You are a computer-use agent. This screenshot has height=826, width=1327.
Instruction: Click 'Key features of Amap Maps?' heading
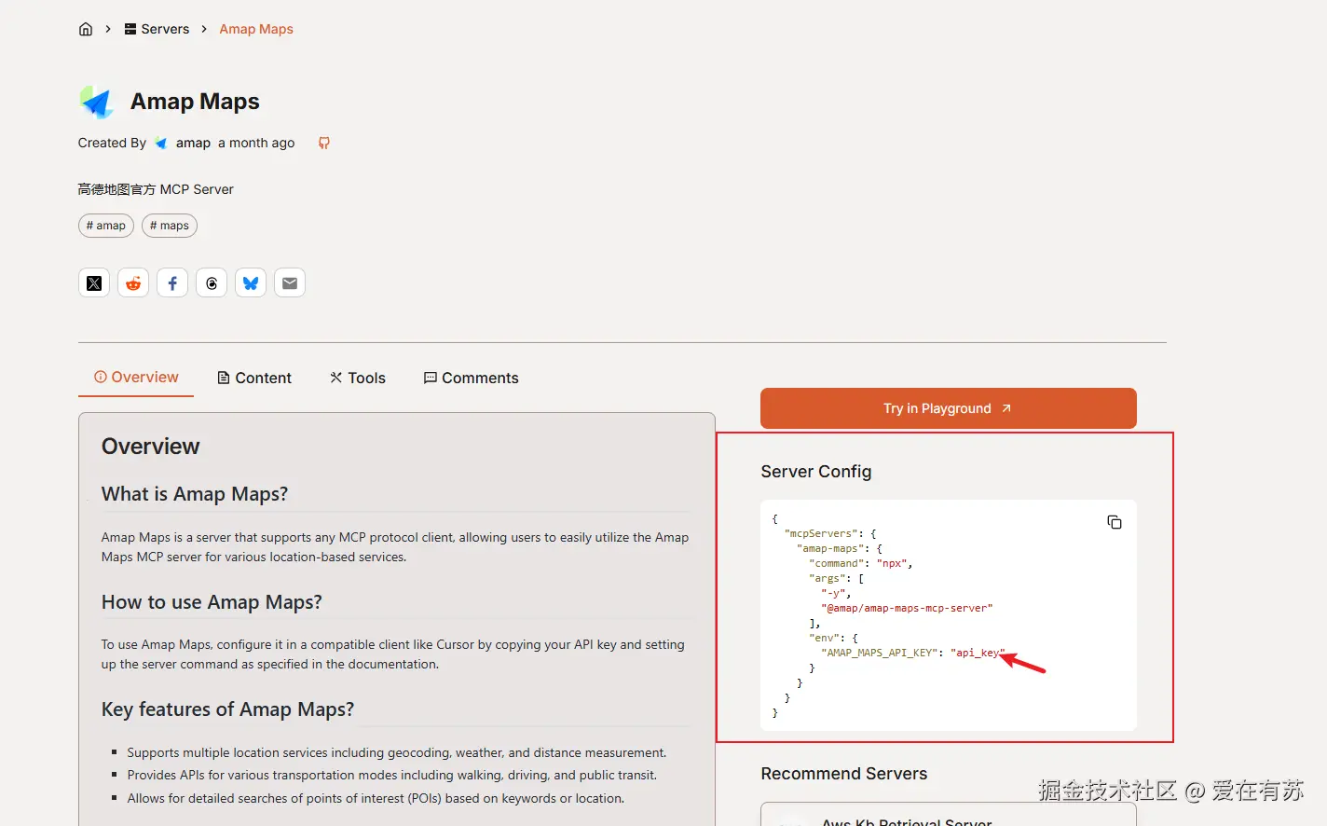227,709
